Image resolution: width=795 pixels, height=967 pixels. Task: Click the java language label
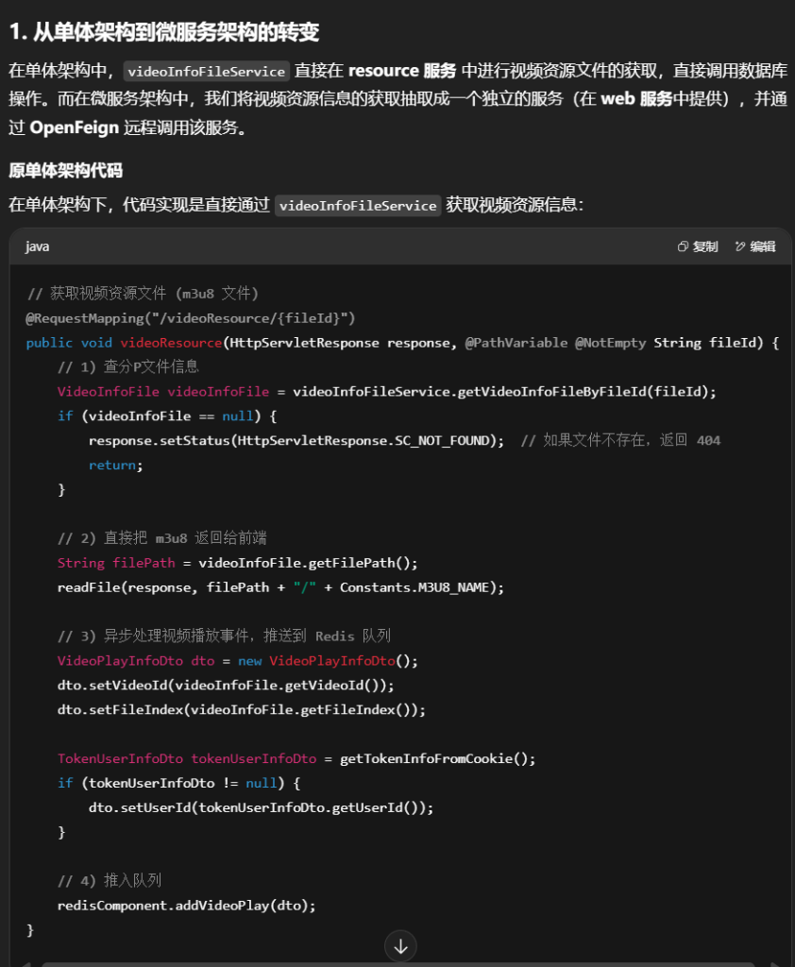coord(38,246)
